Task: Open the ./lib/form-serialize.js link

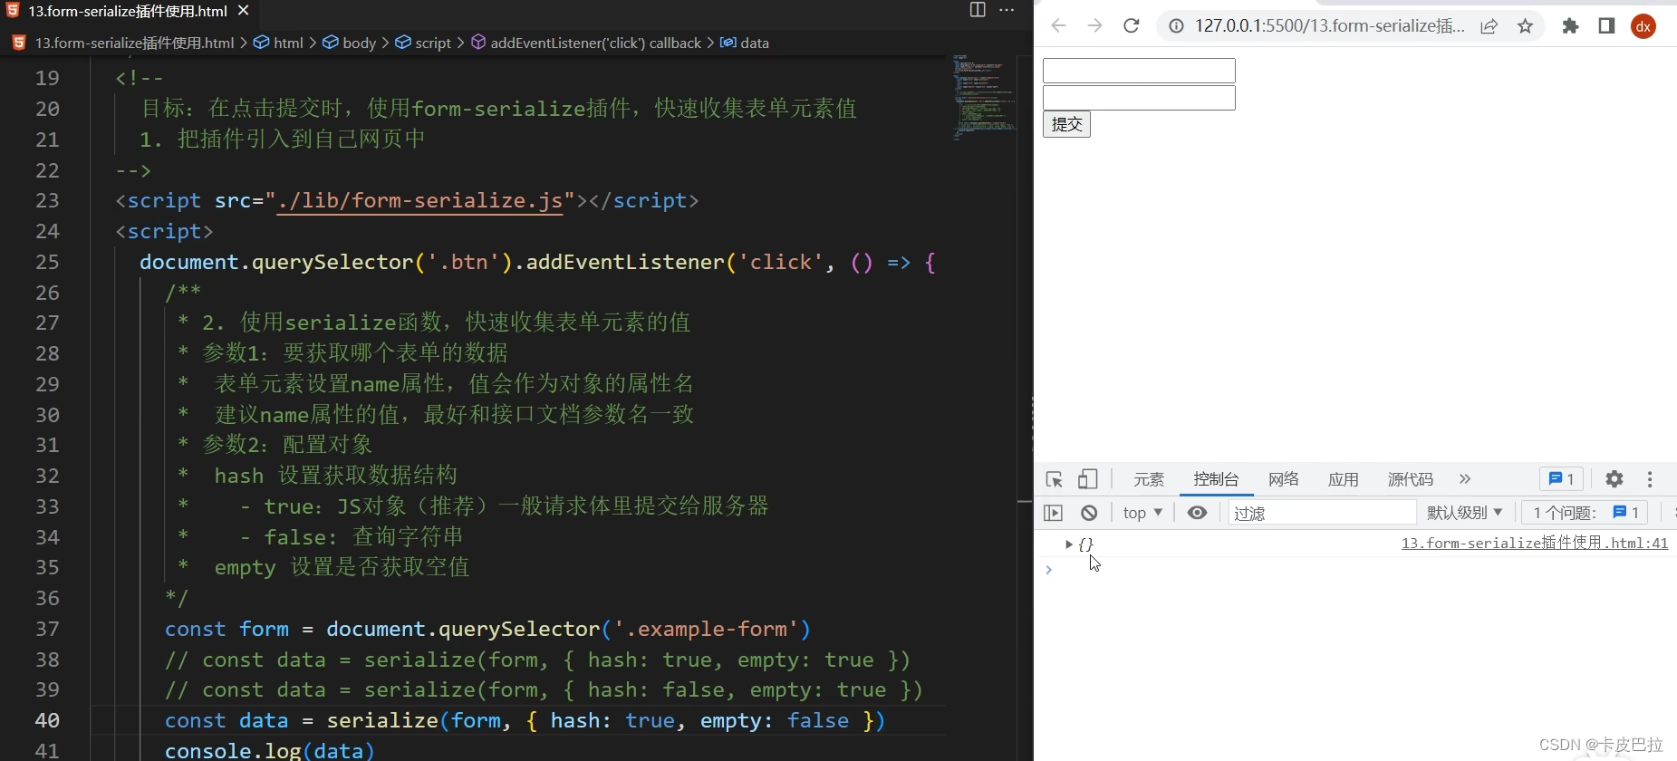Action: 420,200
